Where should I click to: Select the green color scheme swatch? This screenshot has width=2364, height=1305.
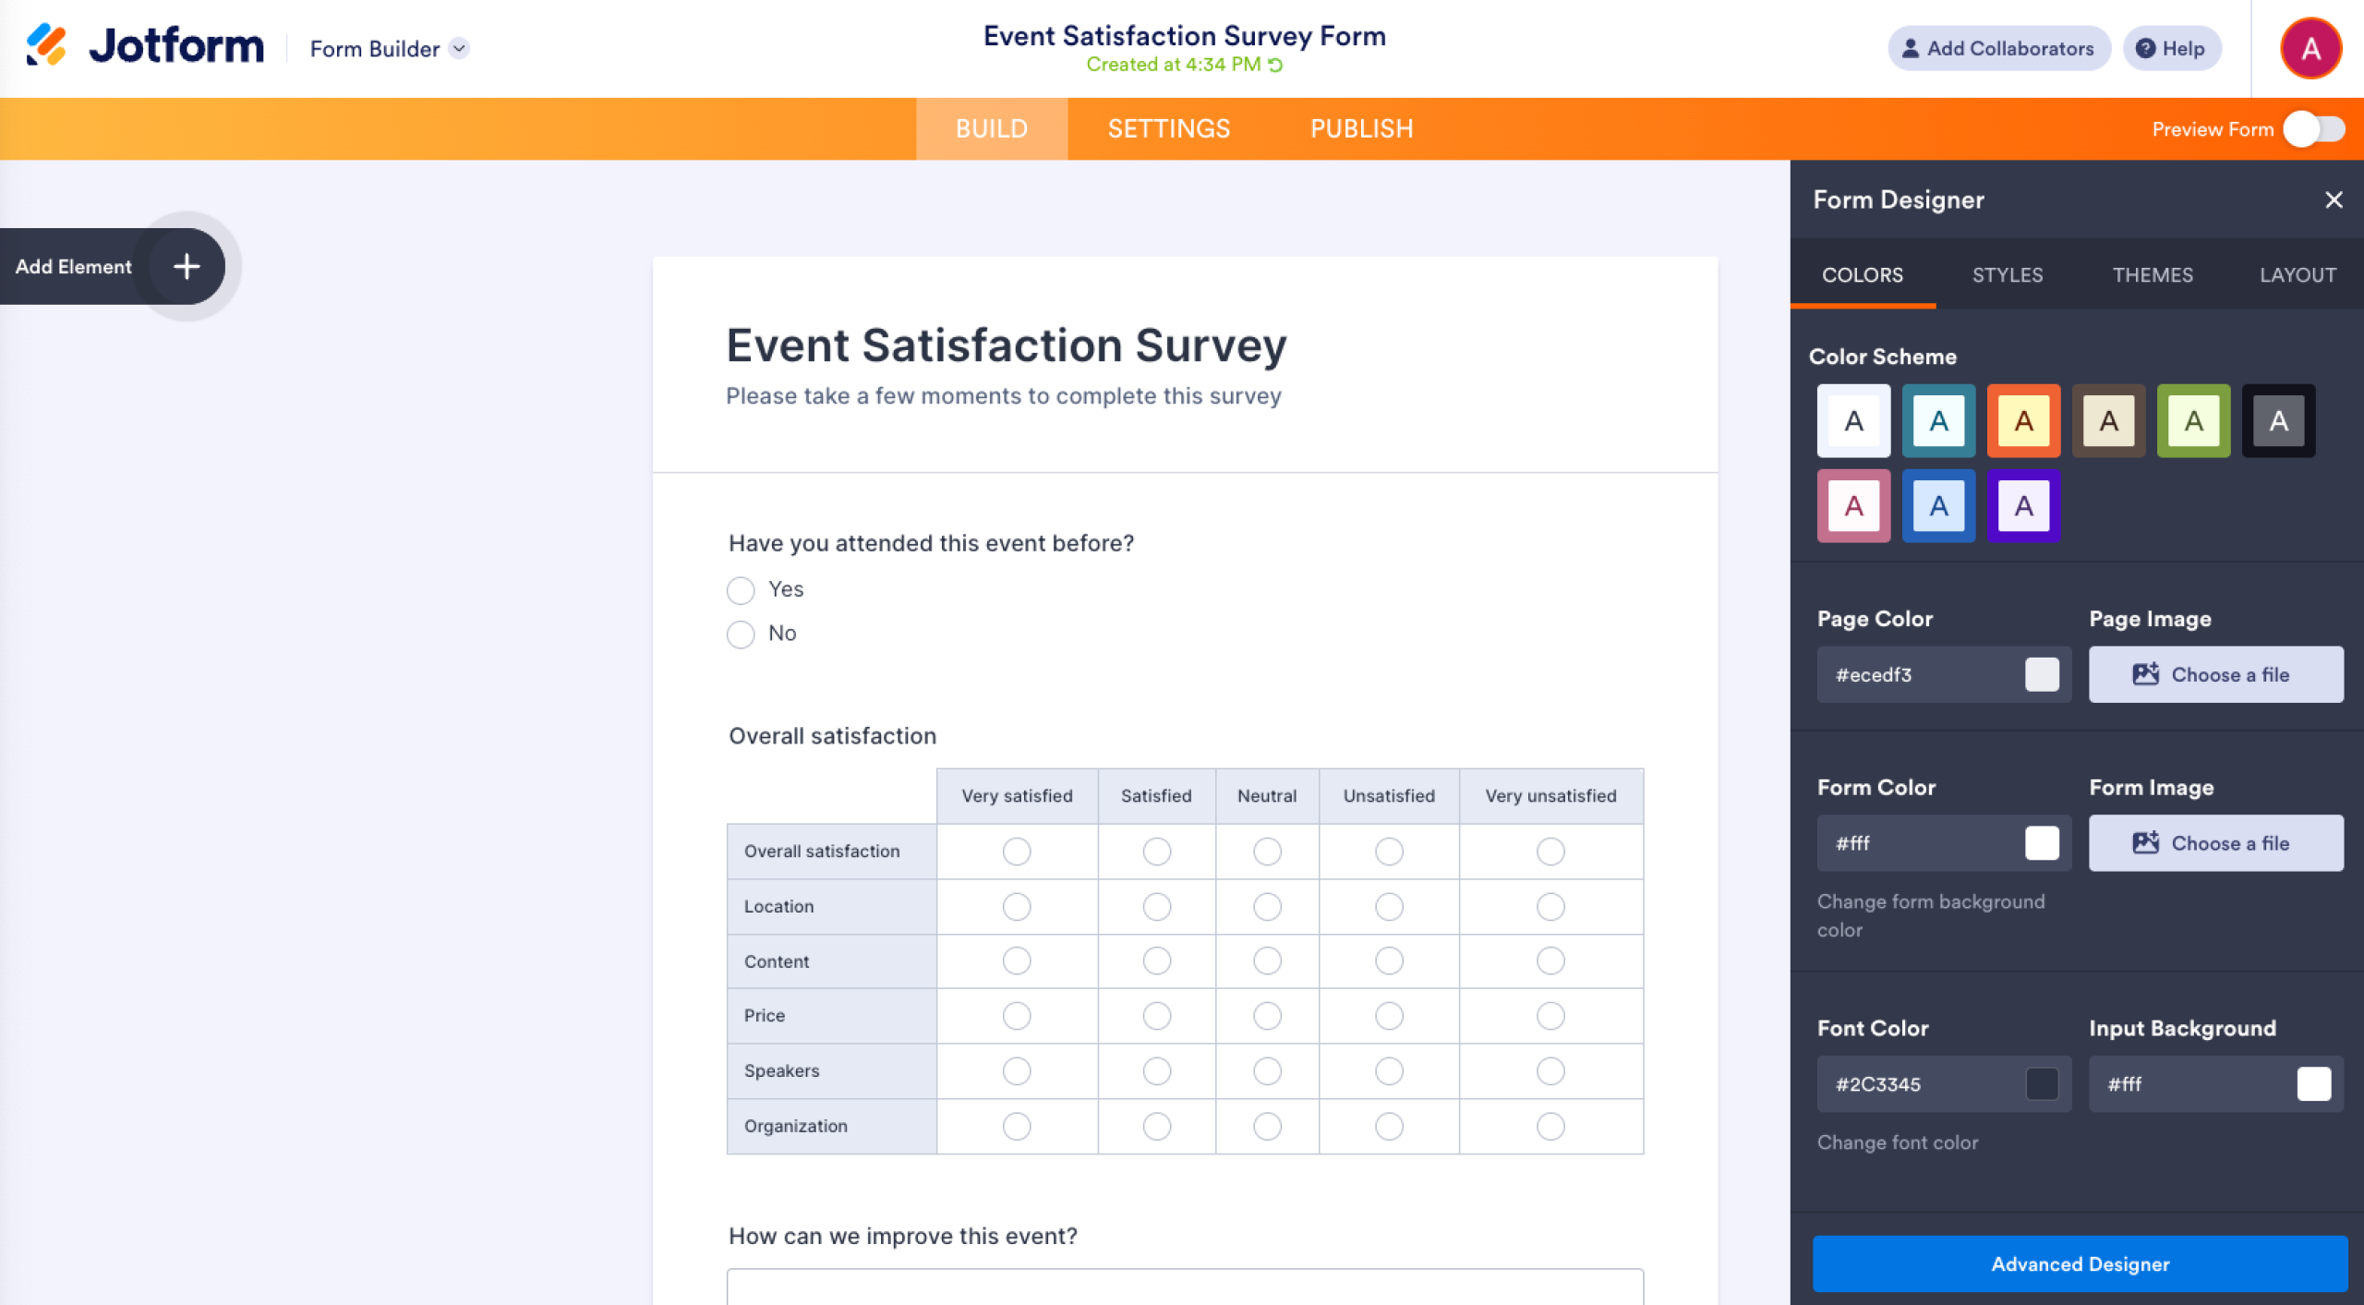(x=2193, y=421)
